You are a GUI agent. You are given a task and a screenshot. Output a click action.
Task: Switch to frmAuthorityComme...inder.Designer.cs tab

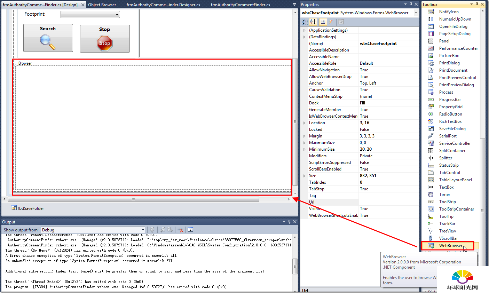coord(163,5)
